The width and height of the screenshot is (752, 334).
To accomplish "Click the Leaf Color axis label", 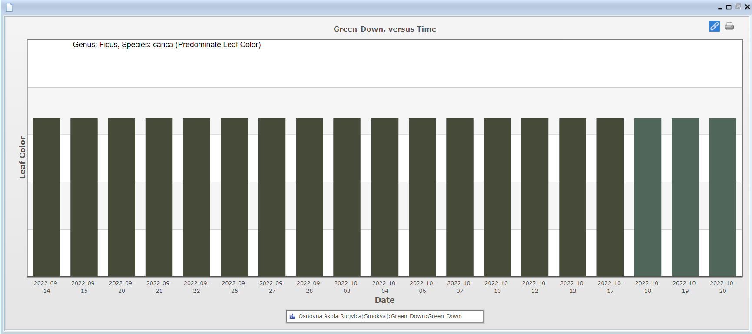I will coord(23,158).
